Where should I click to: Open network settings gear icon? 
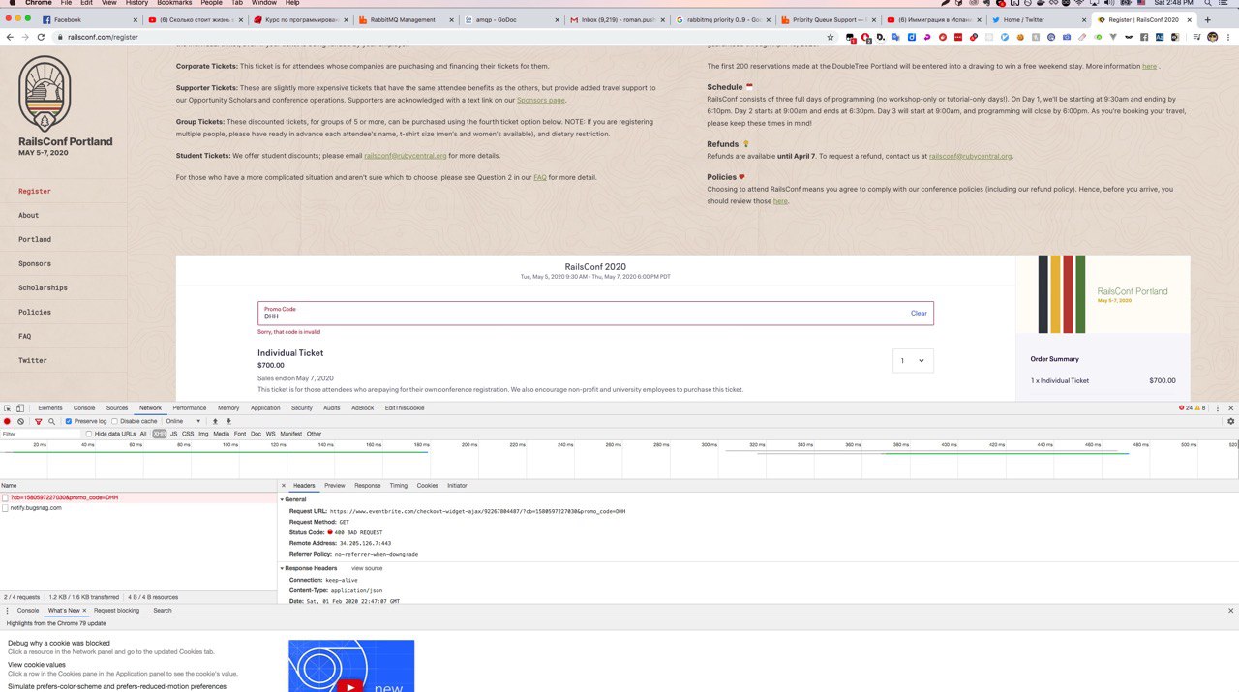point(1231,421)
